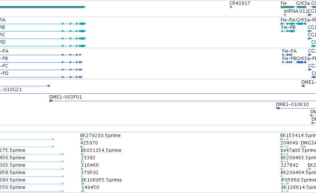The width and height of the screenshot is (316, 193).
Task: Click the truncated 958.5prime EST label
Action: (13, 173)
